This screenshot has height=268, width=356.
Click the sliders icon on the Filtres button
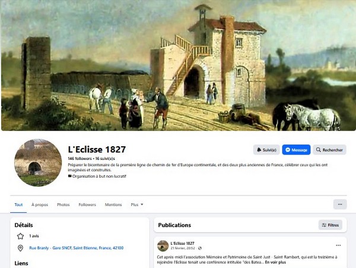pyautogui.click(x=324, y=225)
